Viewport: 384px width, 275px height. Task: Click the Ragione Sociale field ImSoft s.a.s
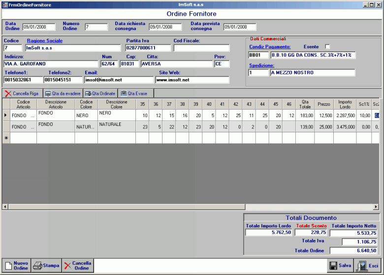[73, 48]
